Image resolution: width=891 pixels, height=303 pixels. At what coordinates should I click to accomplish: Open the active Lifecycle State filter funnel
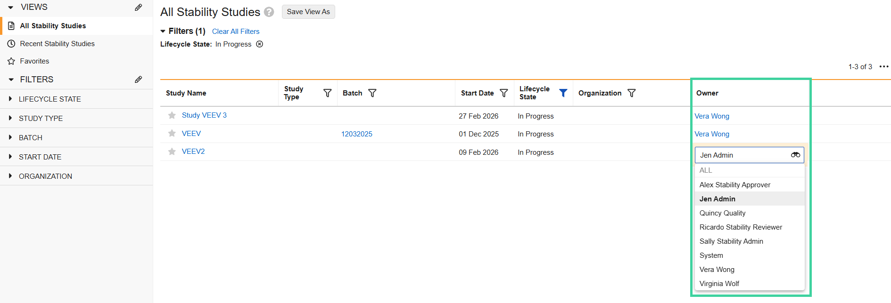[563, 93]
